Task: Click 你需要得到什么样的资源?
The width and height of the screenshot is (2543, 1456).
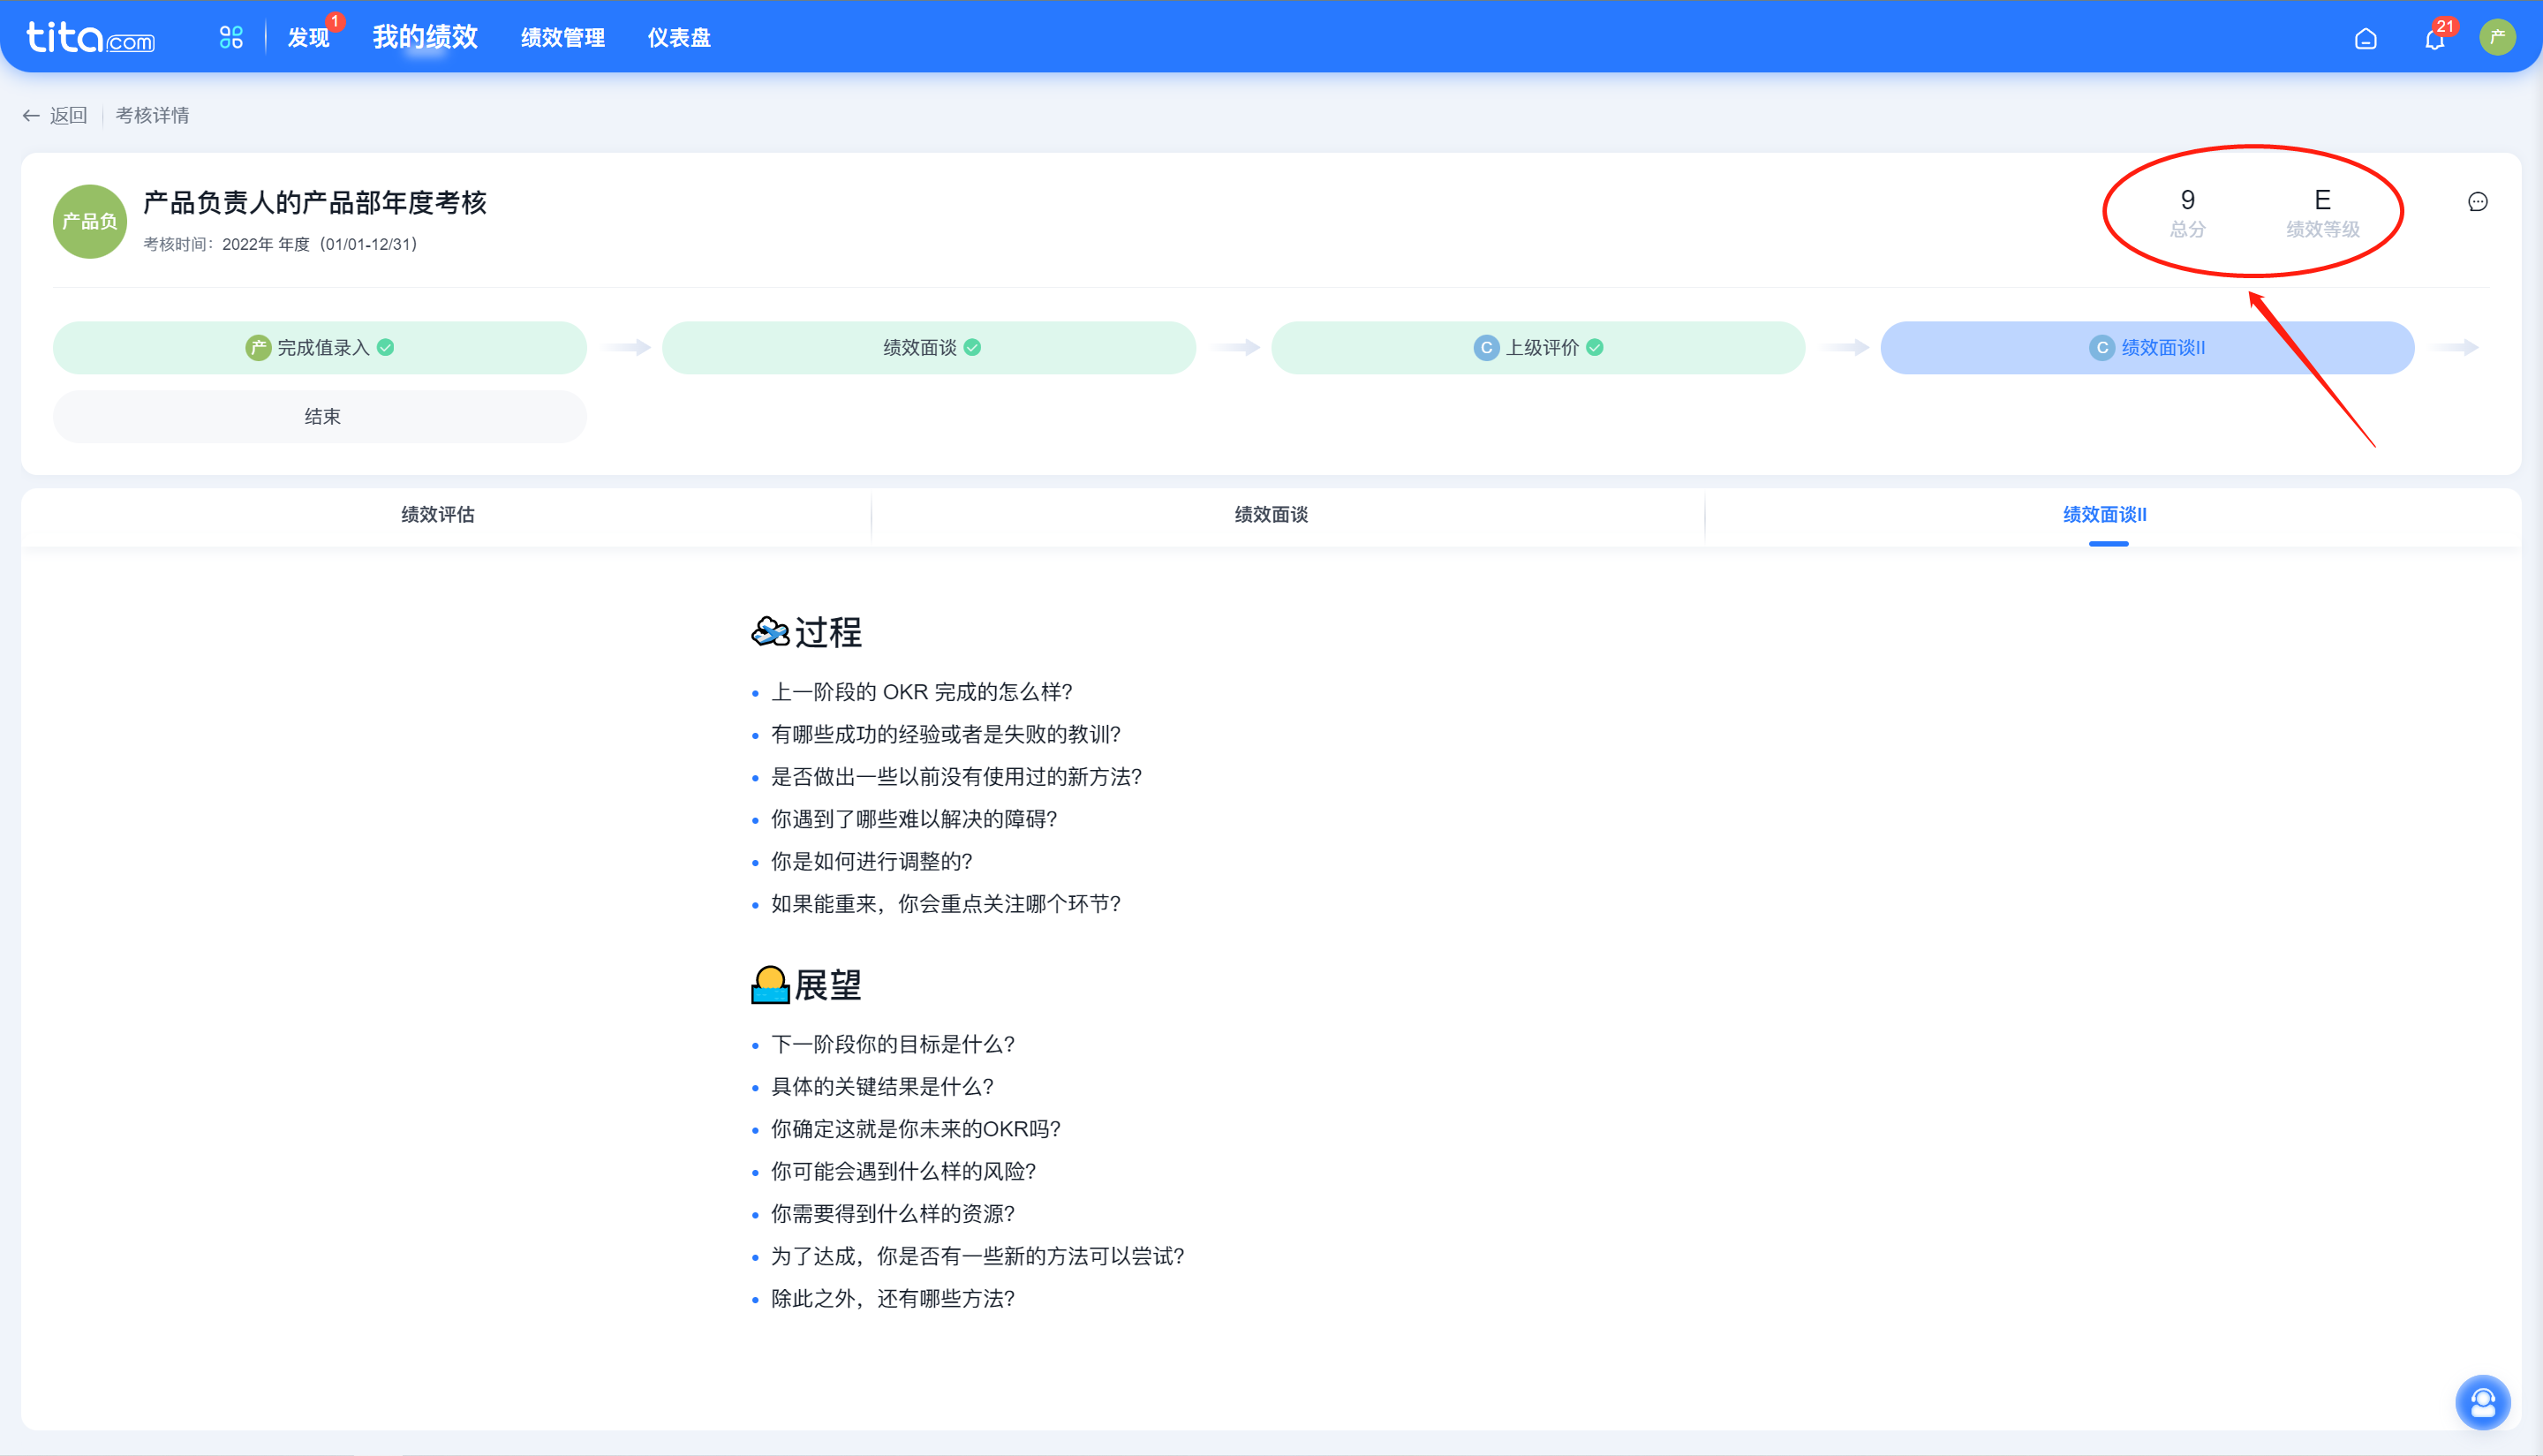Action: (892, 1214)
